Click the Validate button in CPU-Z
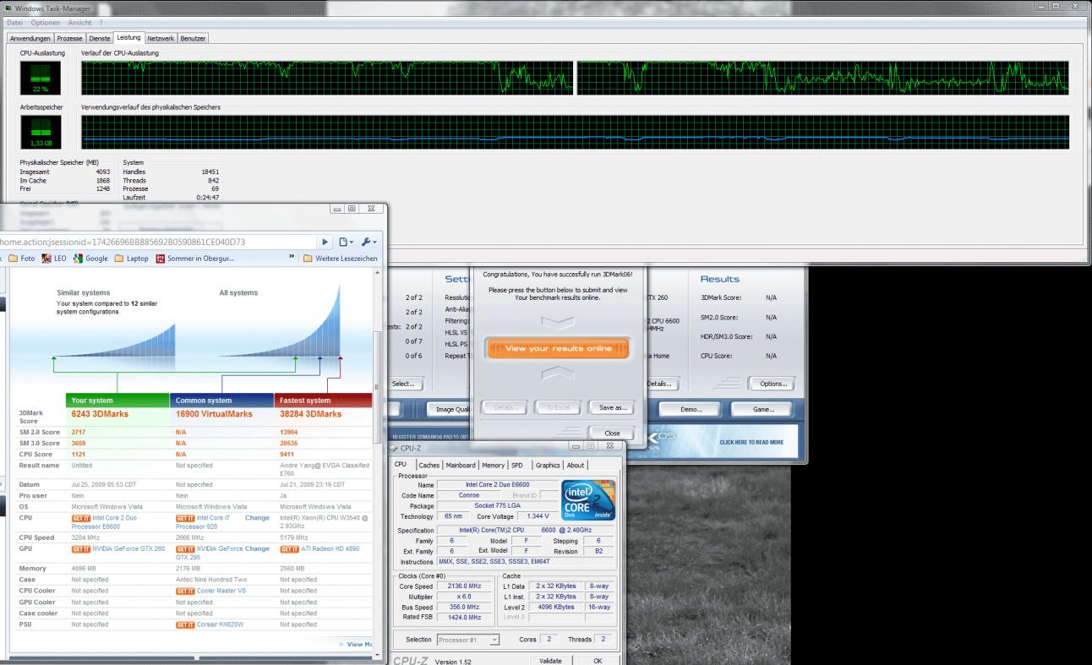Viewport: 1092px width, 665px height. (x=550, y=661)
